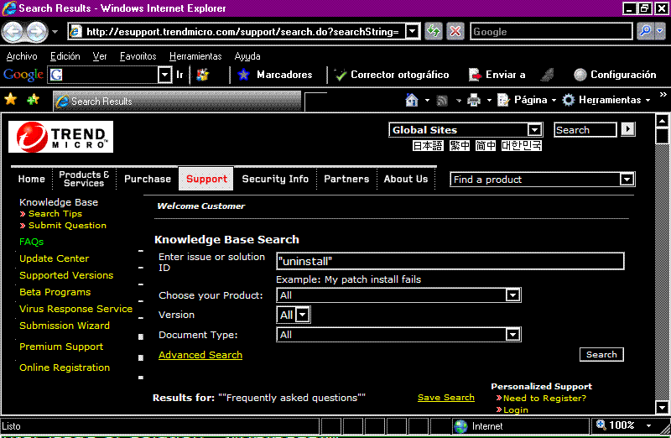Click the Google toolbar colorful news icon
This screenshot has height=438, width=671.
coord(202,75)
